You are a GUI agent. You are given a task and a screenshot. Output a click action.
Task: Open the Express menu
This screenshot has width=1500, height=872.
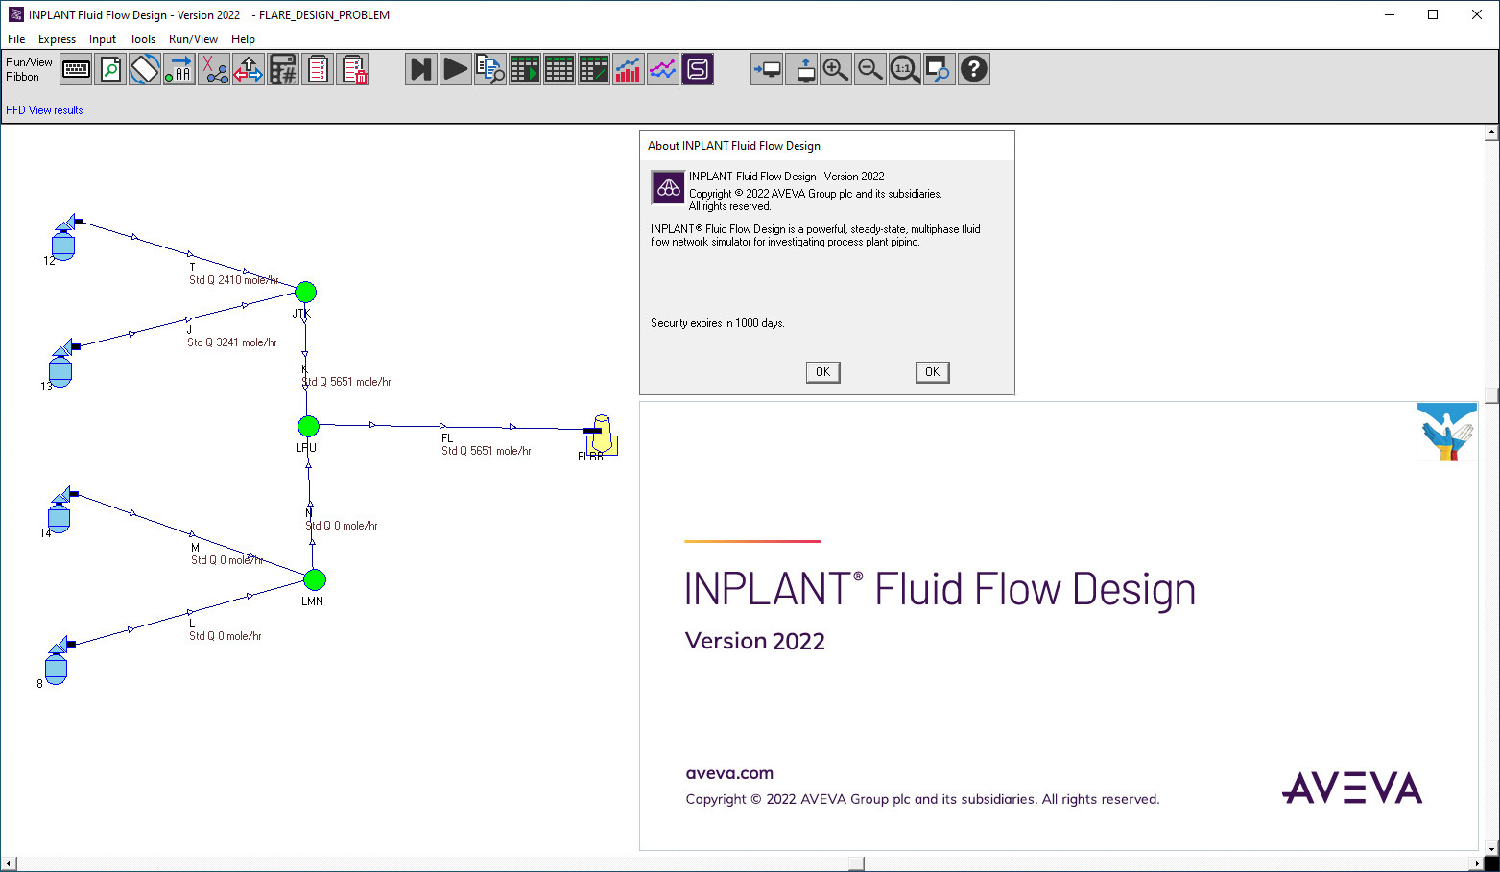[x=57, y=39]
